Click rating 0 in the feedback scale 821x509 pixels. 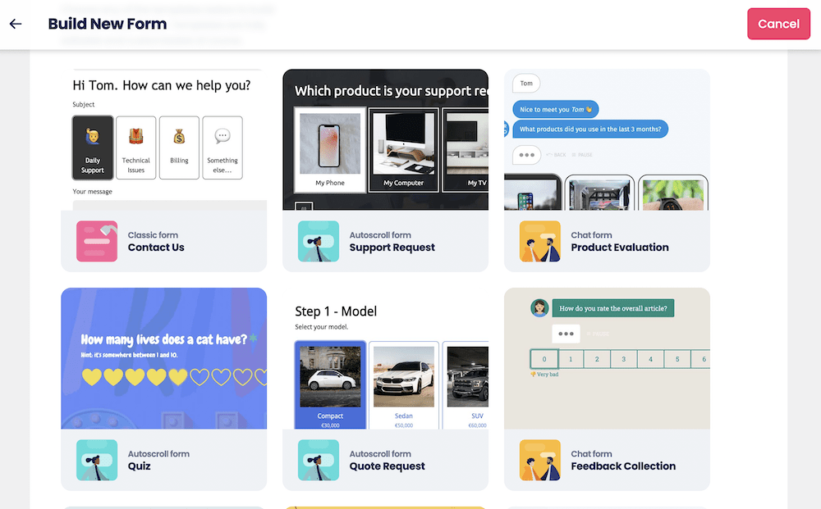click(544, 359)
